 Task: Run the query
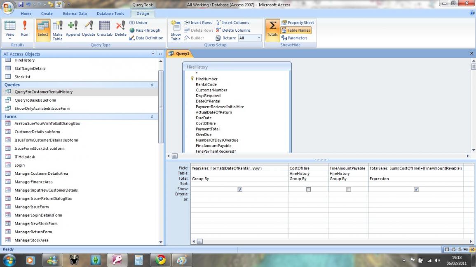25,29
